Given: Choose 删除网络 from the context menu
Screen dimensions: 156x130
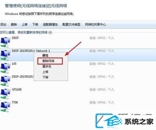Looking at the screenshot, I should coord(48,61).
